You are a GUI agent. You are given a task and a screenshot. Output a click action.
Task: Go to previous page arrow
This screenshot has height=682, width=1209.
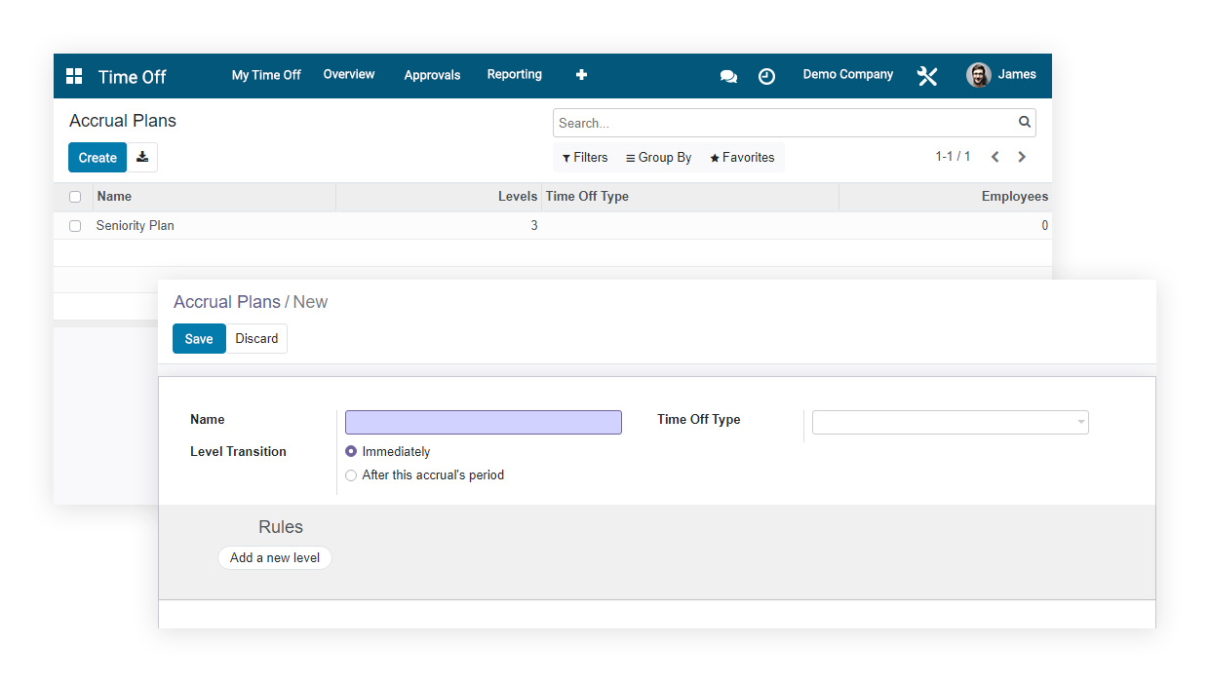tap(995, 157)
